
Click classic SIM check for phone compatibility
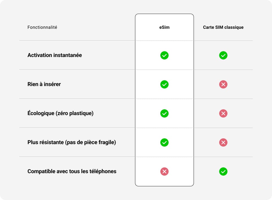tap(223, 172)
